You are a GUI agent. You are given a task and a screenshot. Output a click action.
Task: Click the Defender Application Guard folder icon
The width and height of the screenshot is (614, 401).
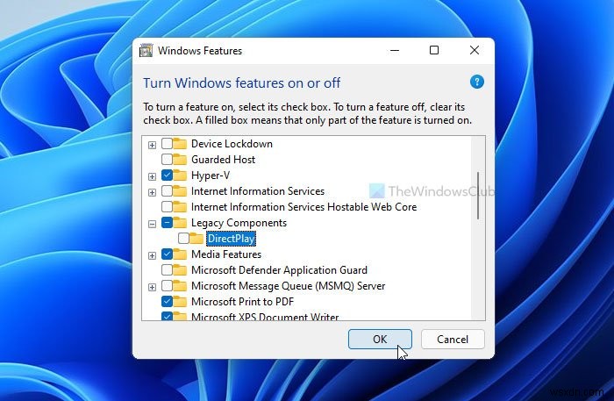pos(180,269)
